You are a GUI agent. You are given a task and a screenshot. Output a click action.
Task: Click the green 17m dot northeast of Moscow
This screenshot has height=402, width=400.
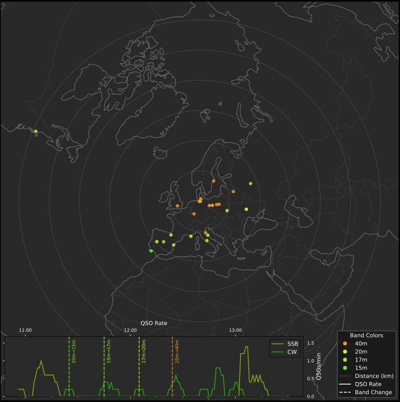click(x=250, y=184)
